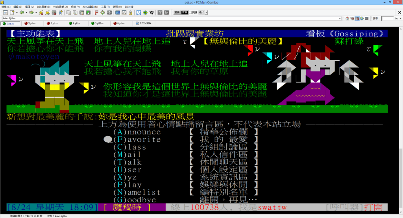Select the (P)lay menu line
Viewport: 403px width, 218px height.
pos(186,185)
